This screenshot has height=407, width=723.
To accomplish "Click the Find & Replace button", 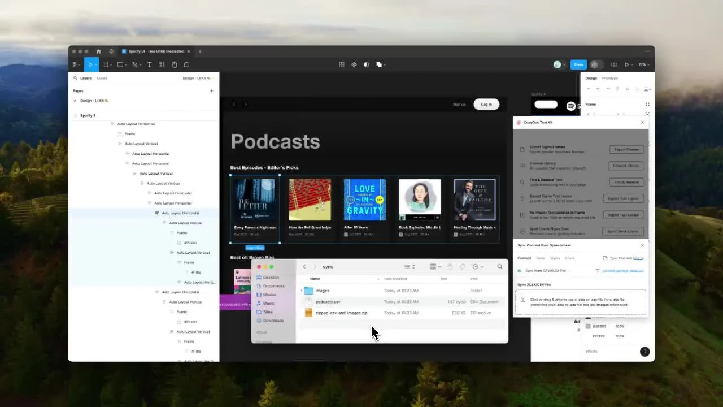I will pos(626,182).
